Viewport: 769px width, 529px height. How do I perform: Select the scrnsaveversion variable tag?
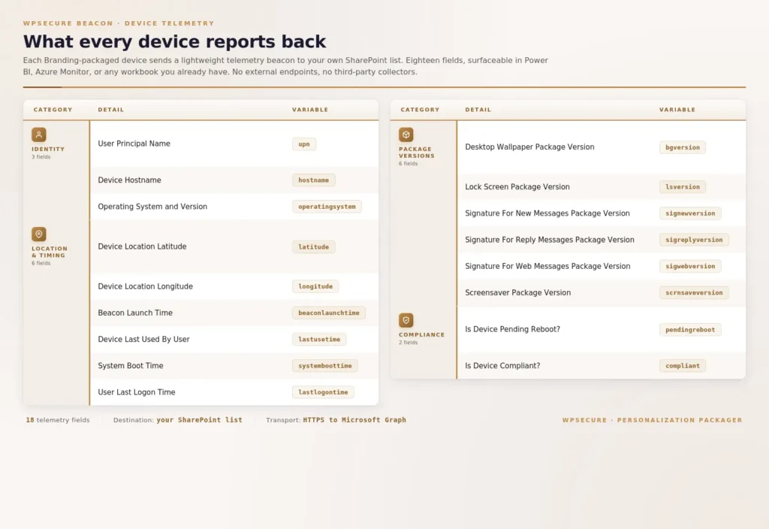(x=693, y=293)
